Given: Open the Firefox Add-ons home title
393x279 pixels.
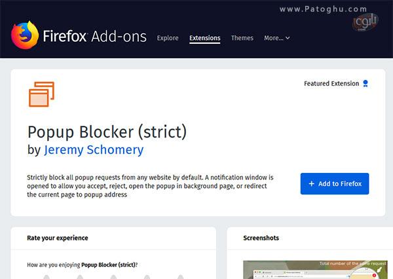Looking at the screenshot, I should [x=94, y=36].
